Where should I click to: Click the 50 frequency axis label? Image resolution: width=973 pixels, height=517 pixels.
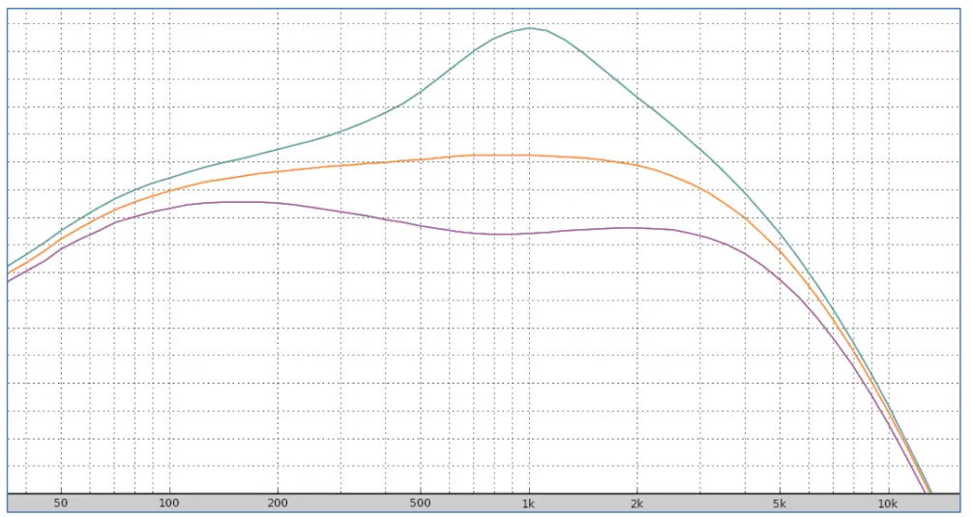[60, 503]
